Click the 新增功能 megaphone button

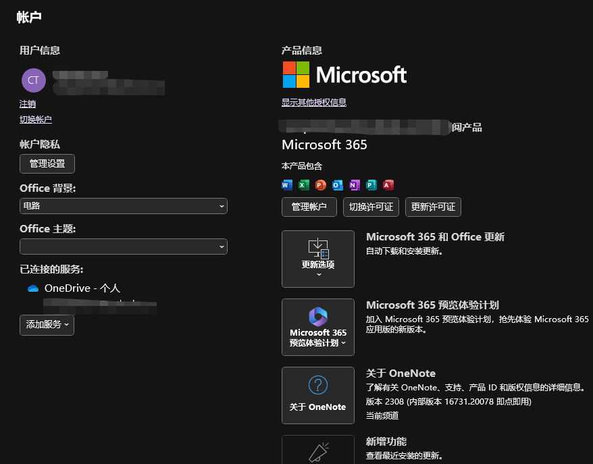pyautogui.click(x=318, y=450)
